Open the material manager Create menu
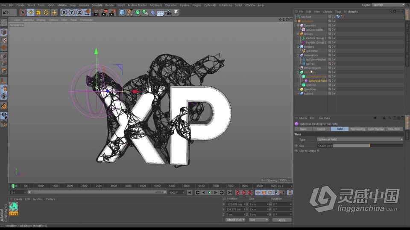Screen dimensions: 410x230 tap(18, 199)
